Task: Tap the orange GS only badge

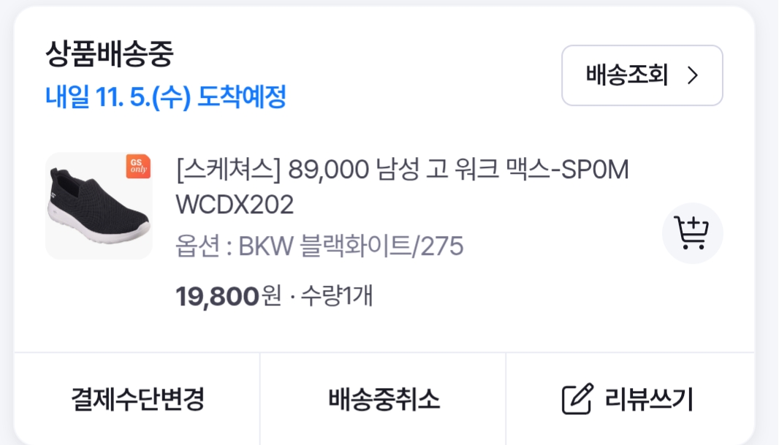Action: click(138, 166)
